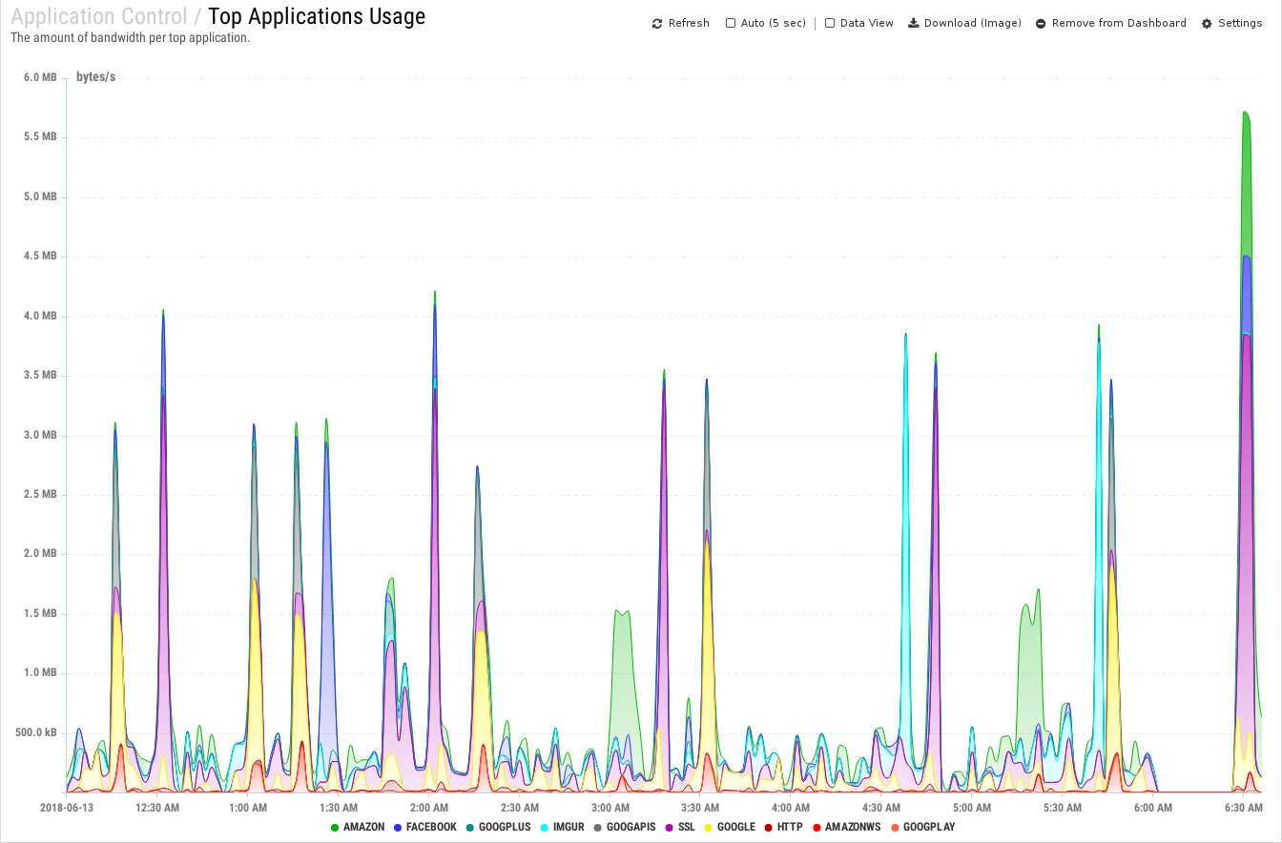Toggle the Data View checkbox
The width and height of the screenshot is (1282, 843).
tap(830, 24)
